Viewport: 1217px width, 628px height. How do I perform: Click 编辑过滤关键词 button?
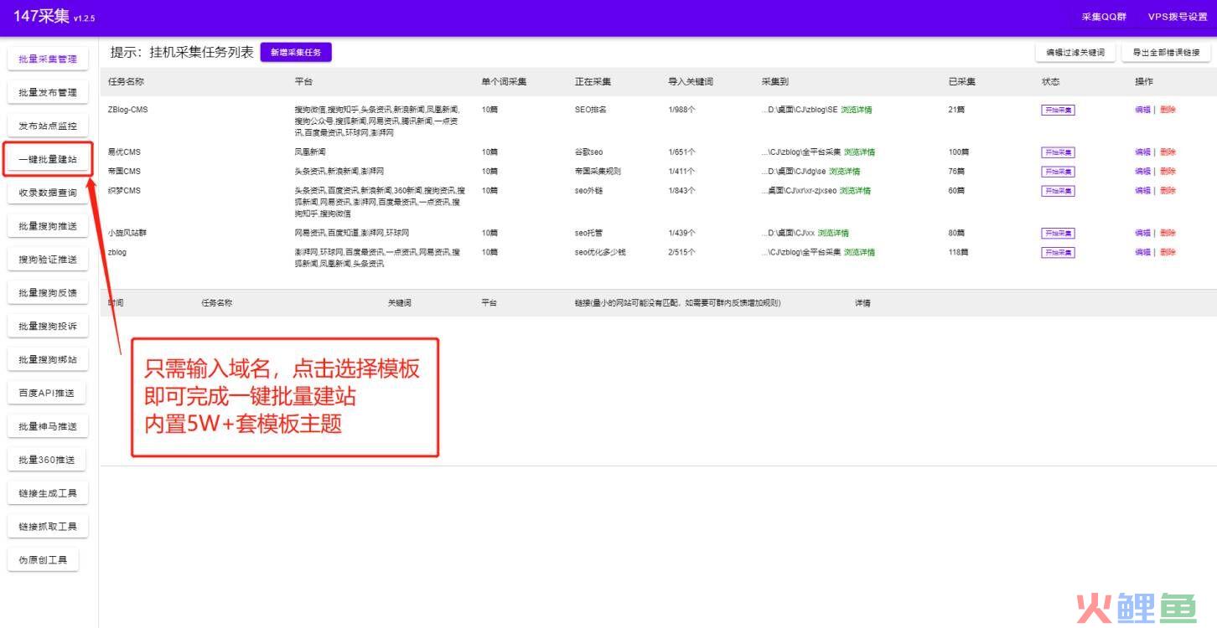1075,53
